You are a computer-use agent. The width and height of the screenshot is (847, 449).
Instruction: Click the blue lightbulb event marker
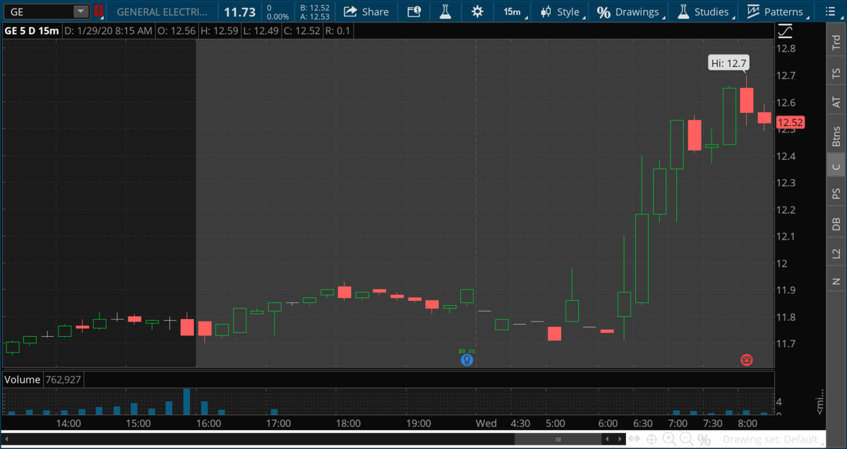(x=467, y=359)
